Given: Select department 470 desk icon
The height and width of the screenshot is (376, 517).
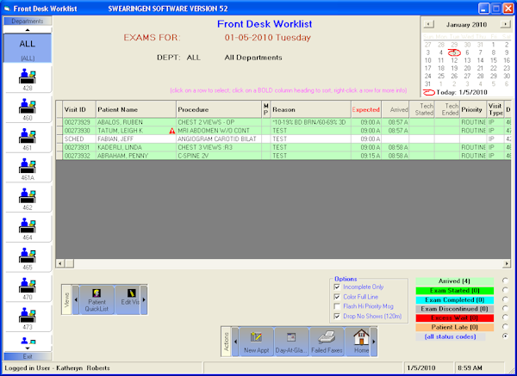Looking at the screenshot, I should pos(28,287).
